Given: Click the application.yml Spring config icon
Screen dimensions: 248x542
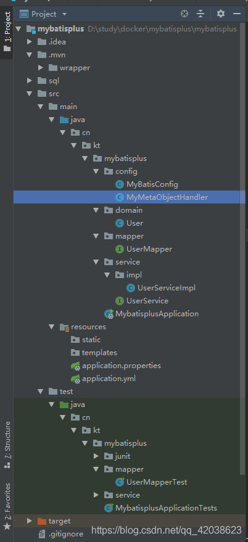Looking at the screenshot, I should (x=75, y=379).
